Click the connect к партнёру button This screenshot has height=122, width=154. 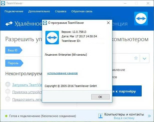pyautogui.click(x=127, y=91)
